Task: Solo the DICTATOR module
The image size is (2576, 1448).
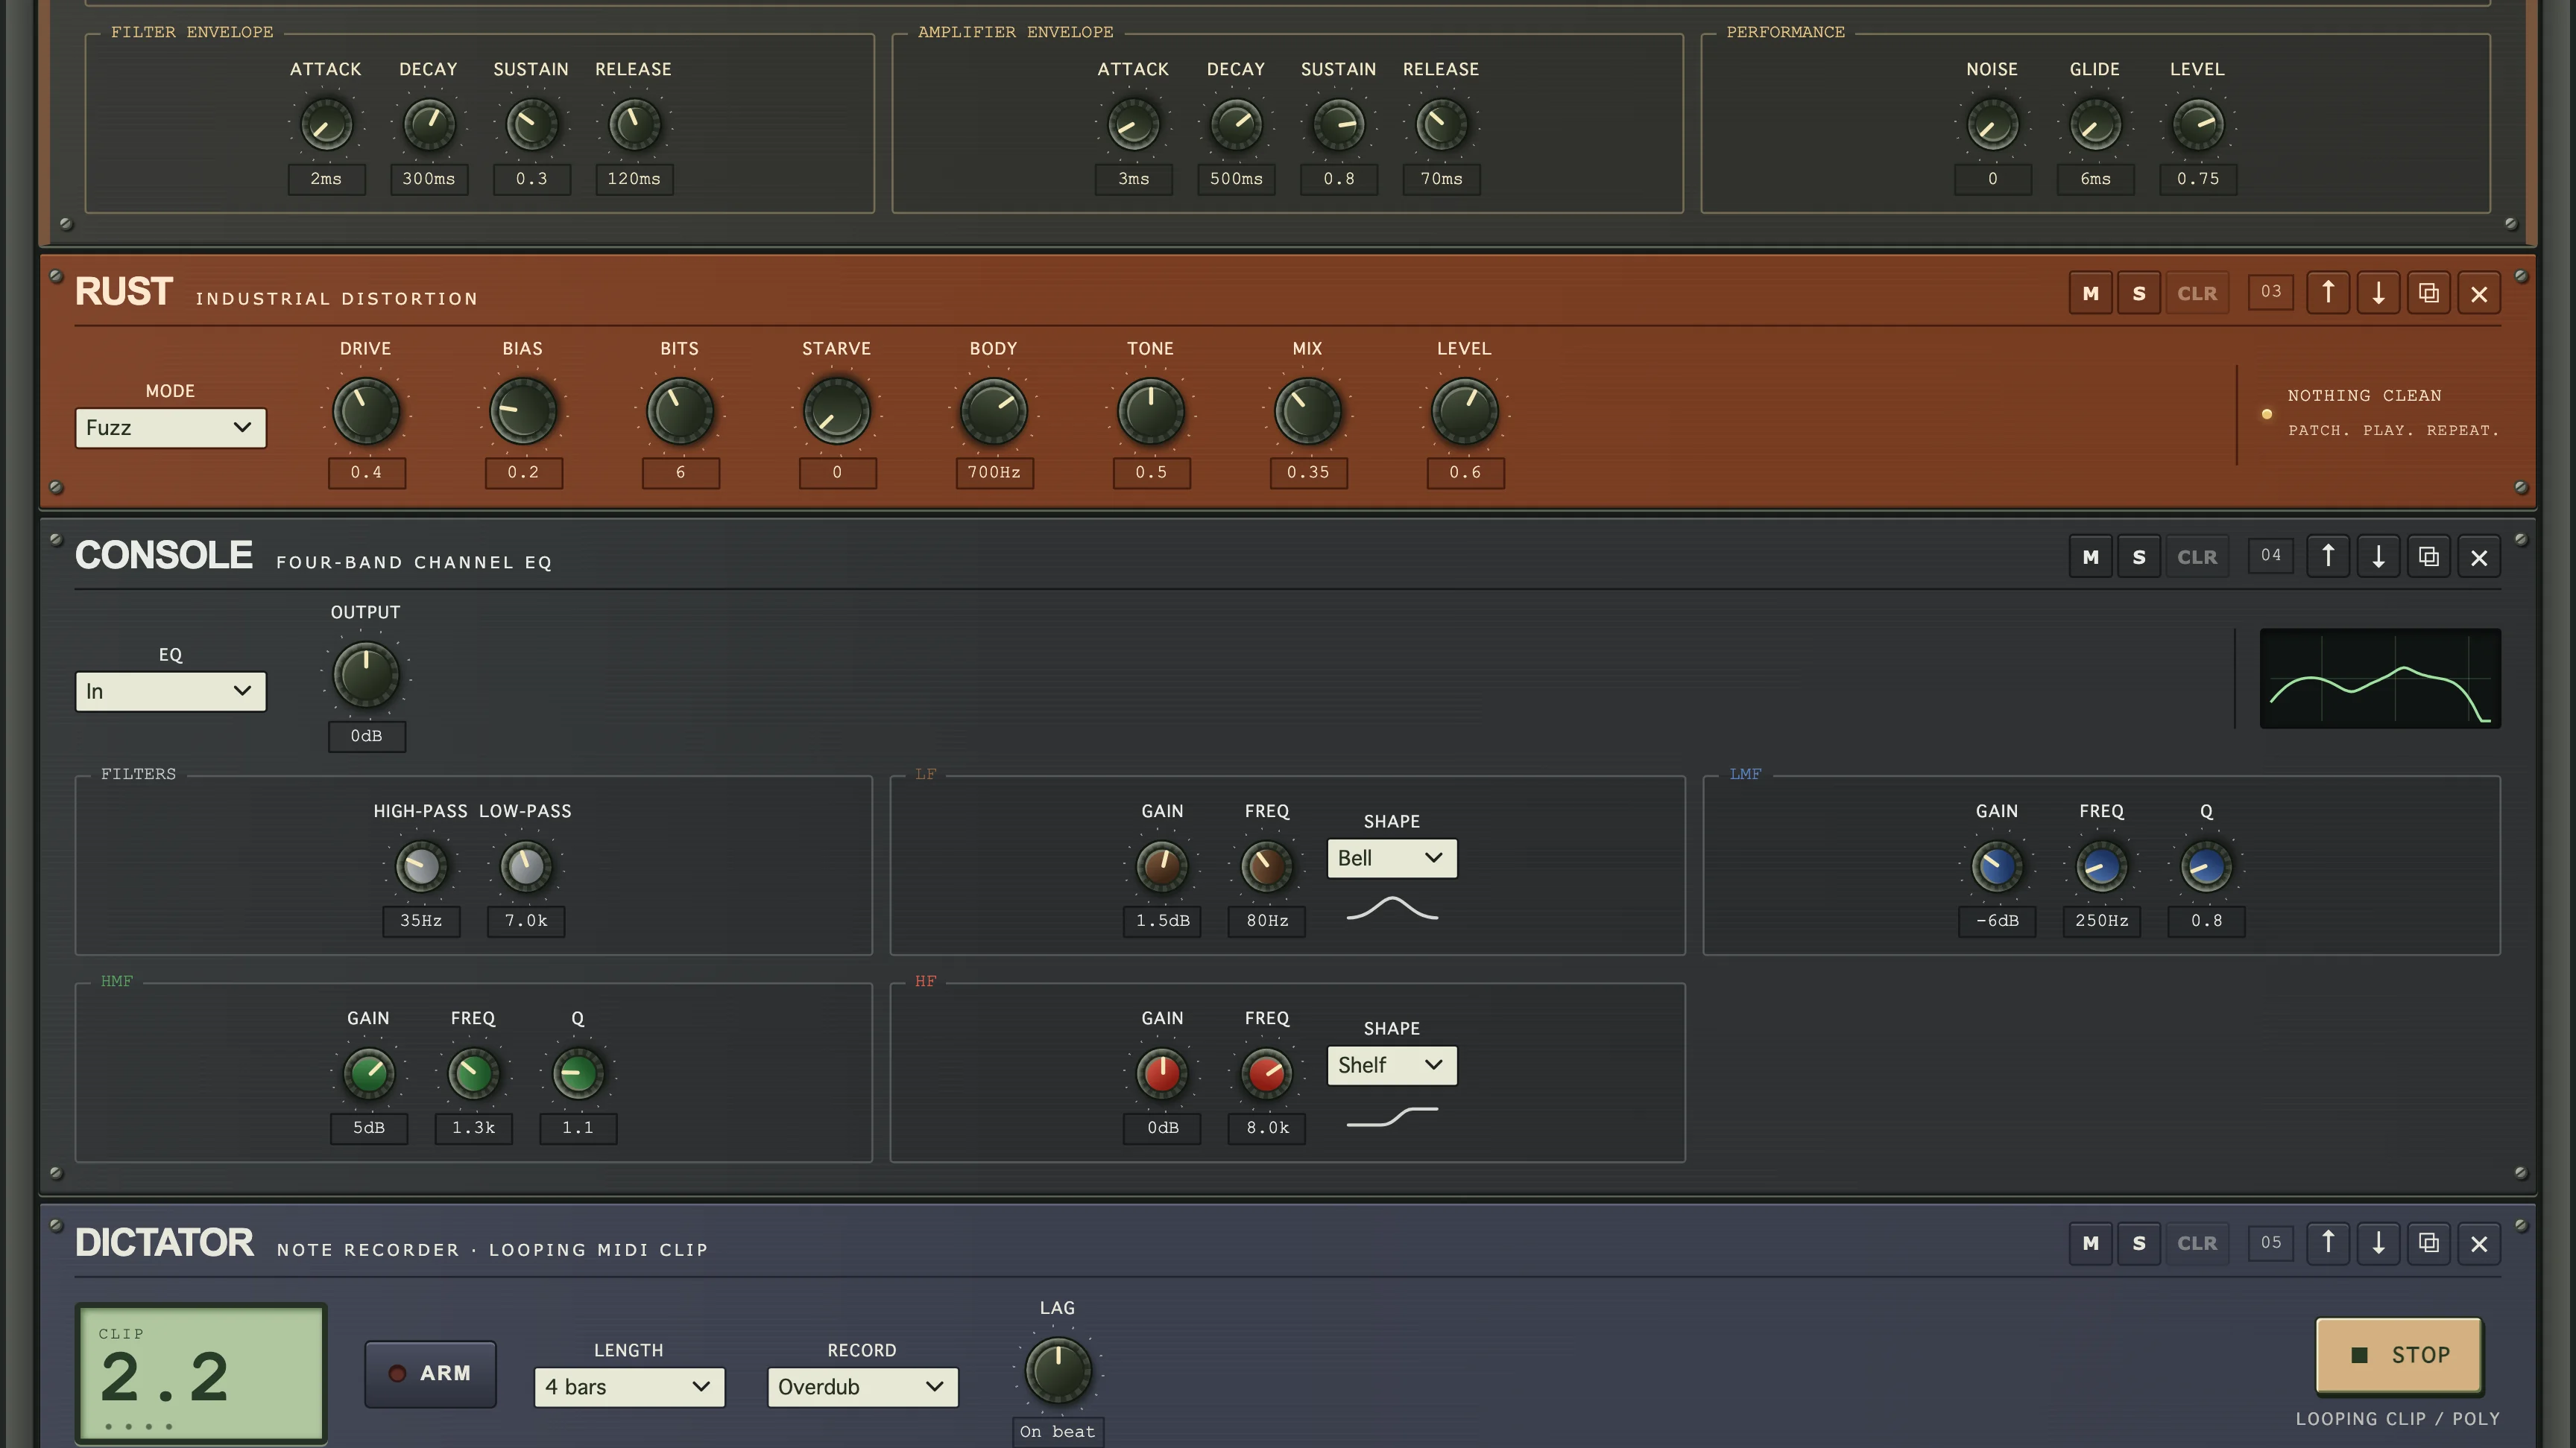Action: (x=2139, y=1243)
